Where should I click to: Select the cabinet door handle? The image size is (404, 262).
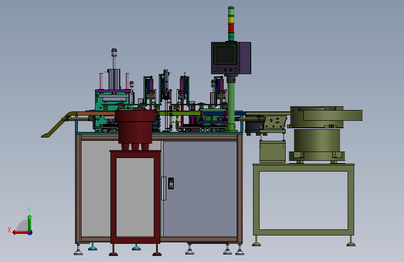pyautogui.click(x=164, y=188)
